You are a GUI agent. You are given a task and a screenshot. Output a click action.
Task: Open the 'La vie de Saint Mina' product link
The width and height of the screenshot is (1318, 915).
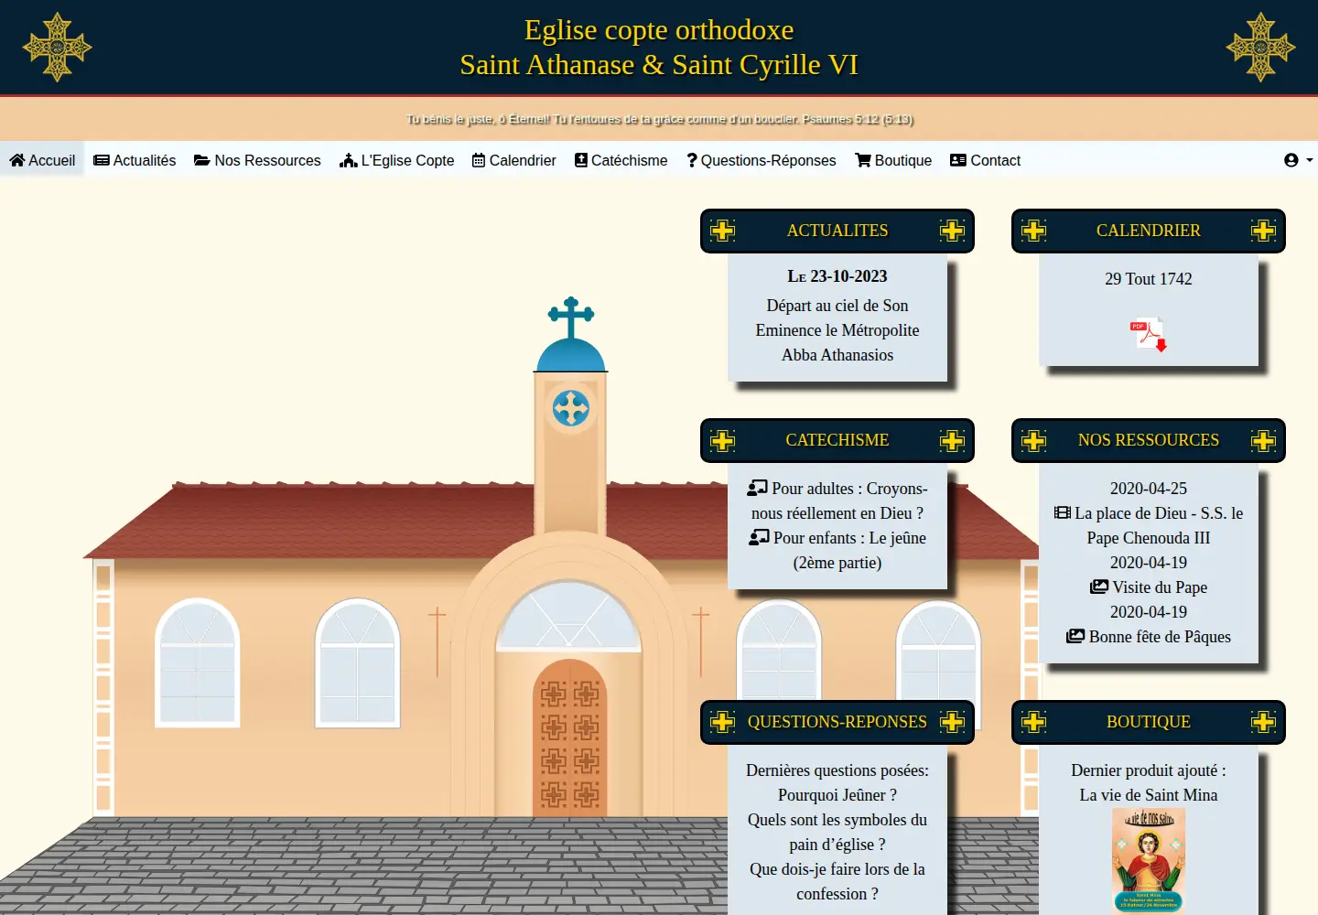click(x=1149, y=795)
